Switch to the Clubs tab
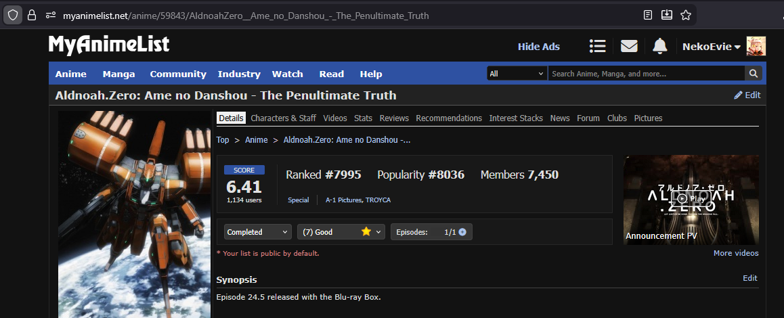 click(x=617, y=118)
